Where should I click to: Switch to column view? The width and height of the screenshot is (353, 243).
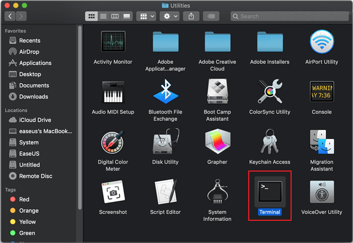(115, 16)
